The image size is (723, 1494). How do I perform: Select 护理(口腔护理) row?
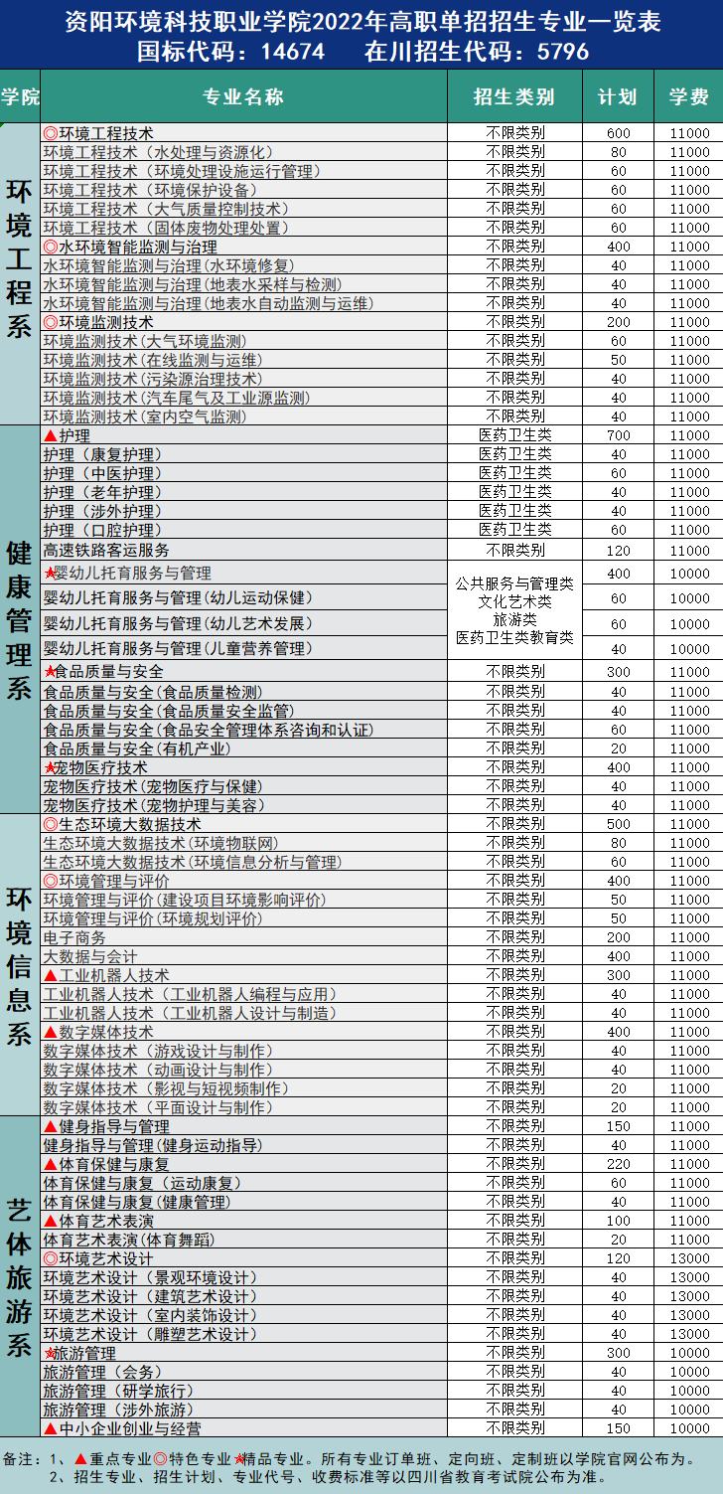click(x=243, y=530)
